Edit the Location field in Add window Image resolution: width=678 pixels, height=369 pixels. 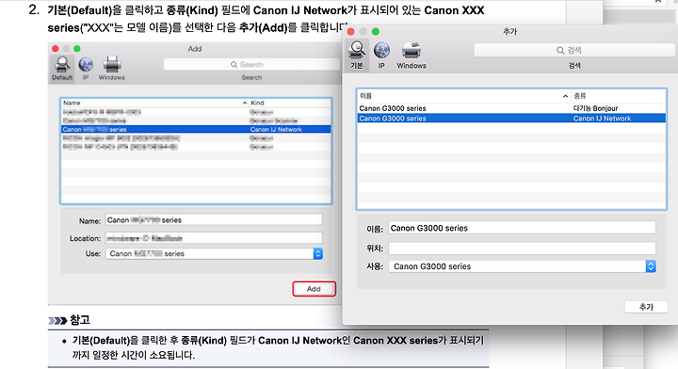pos(214,238)
